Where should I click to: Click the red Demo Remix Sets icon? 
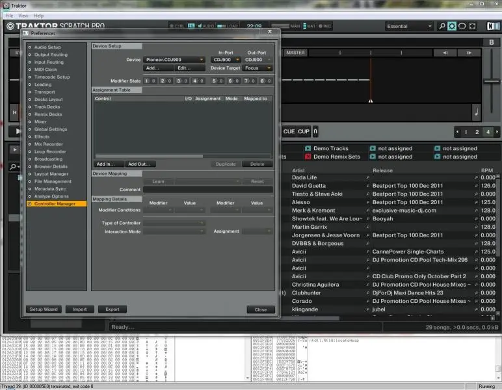pyautogui.click(x=308, y=157)
